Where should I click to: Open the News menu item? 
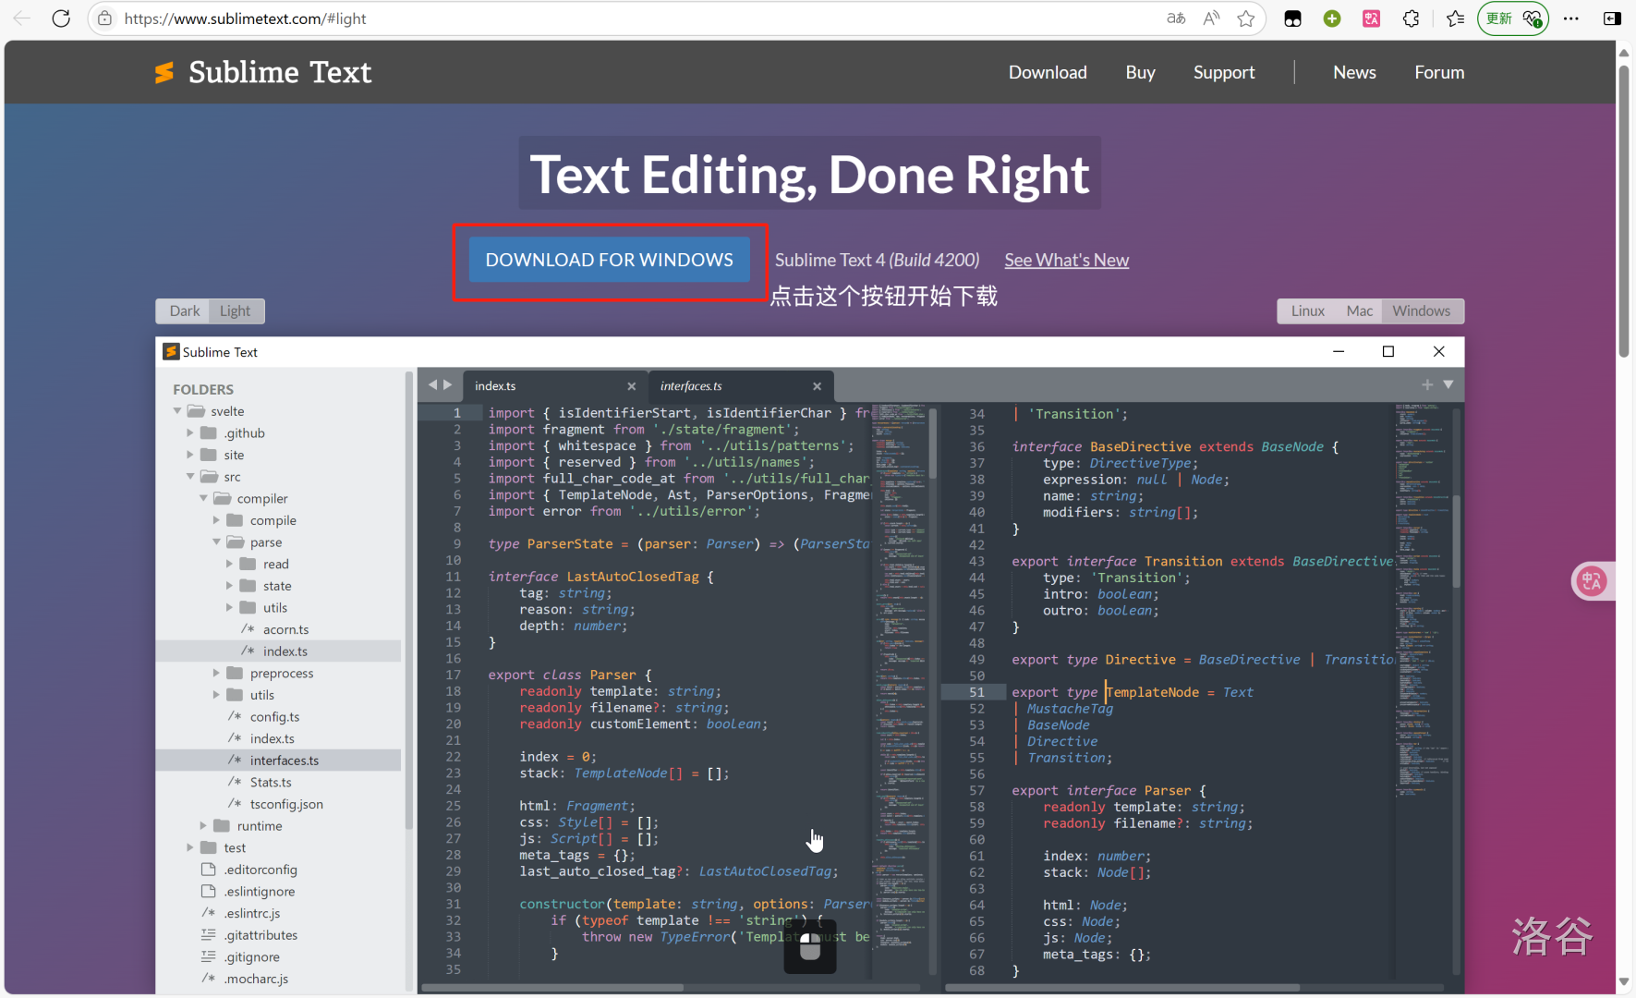point(1353,72)
